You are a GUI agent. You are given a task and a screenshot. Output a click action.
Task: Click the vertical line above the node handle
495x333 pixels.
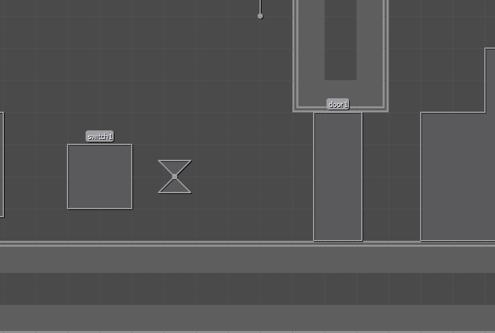[260, 5]
